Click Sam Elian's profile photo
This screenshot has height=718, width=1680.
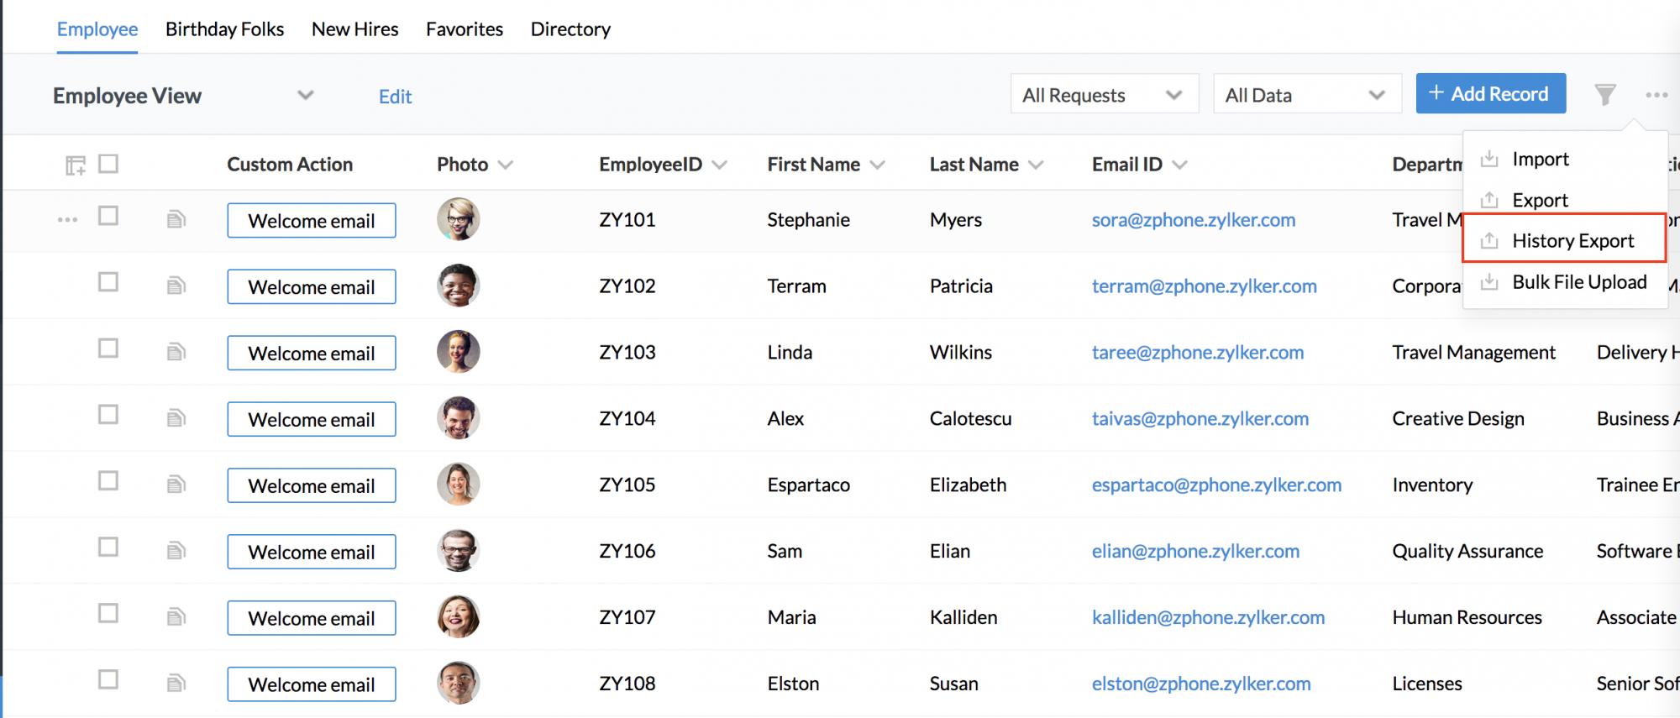pyautogui.click(x=459, y=551)
